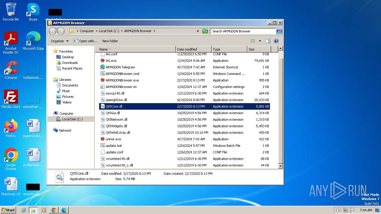Open Acrobat Reader DC desktop icon

11,43
